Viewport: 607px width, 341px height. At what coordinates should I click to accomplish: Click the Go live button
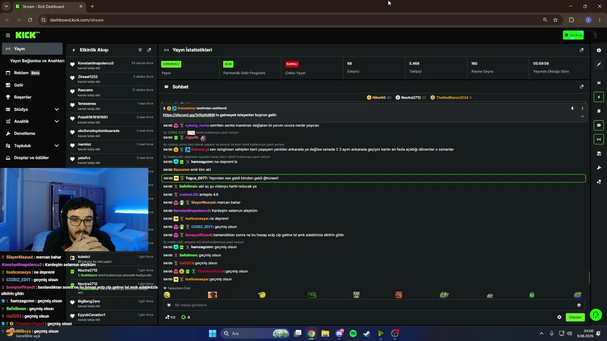click(x=573, y=35)
